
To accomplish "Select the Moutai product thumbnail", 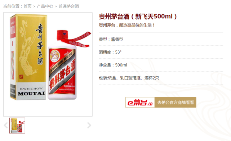I will (x=17, y=126).
